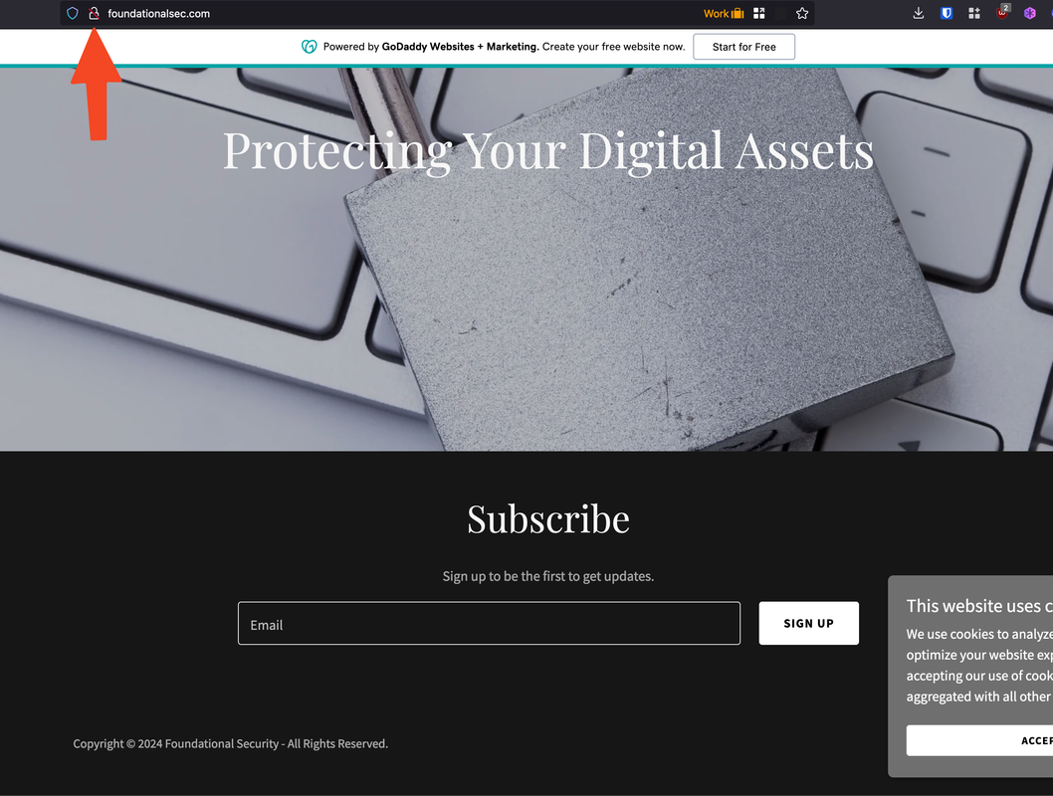Screen dimensions: 1053x796
Task: Click the tracking protection shield icon
Action: pyautogui.click(x=73, y=13)
